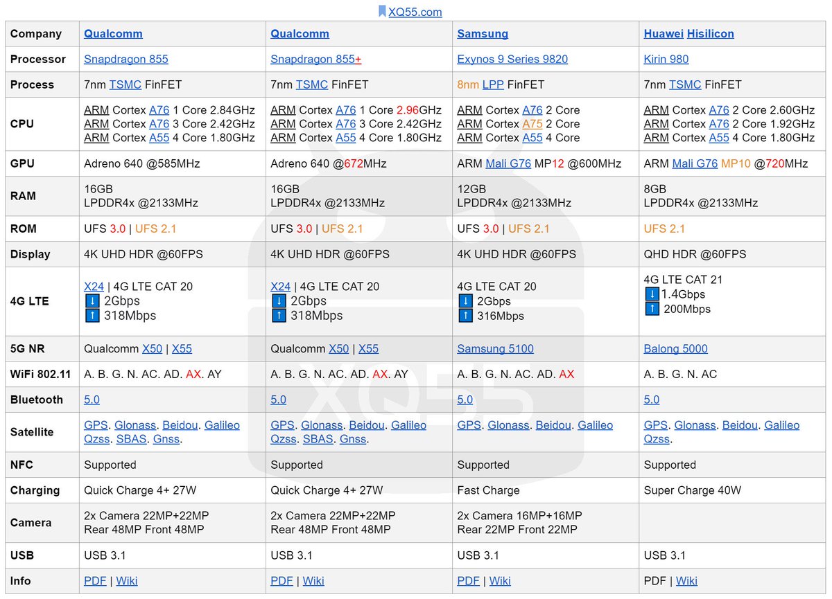This screenshot has height=599, width=832.
Task: Open the Mali G76 link next to MP12
Action: click(508, 163)
